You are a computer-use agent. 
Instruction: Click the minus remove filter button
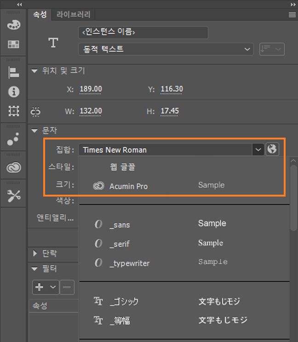pyautogui.click(x=67, y=287)
